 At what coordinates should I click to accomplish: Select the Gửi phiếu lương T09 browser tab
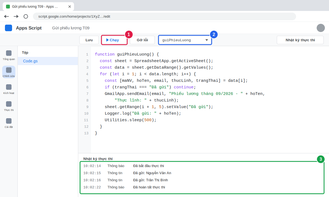[x=38, y=7]
